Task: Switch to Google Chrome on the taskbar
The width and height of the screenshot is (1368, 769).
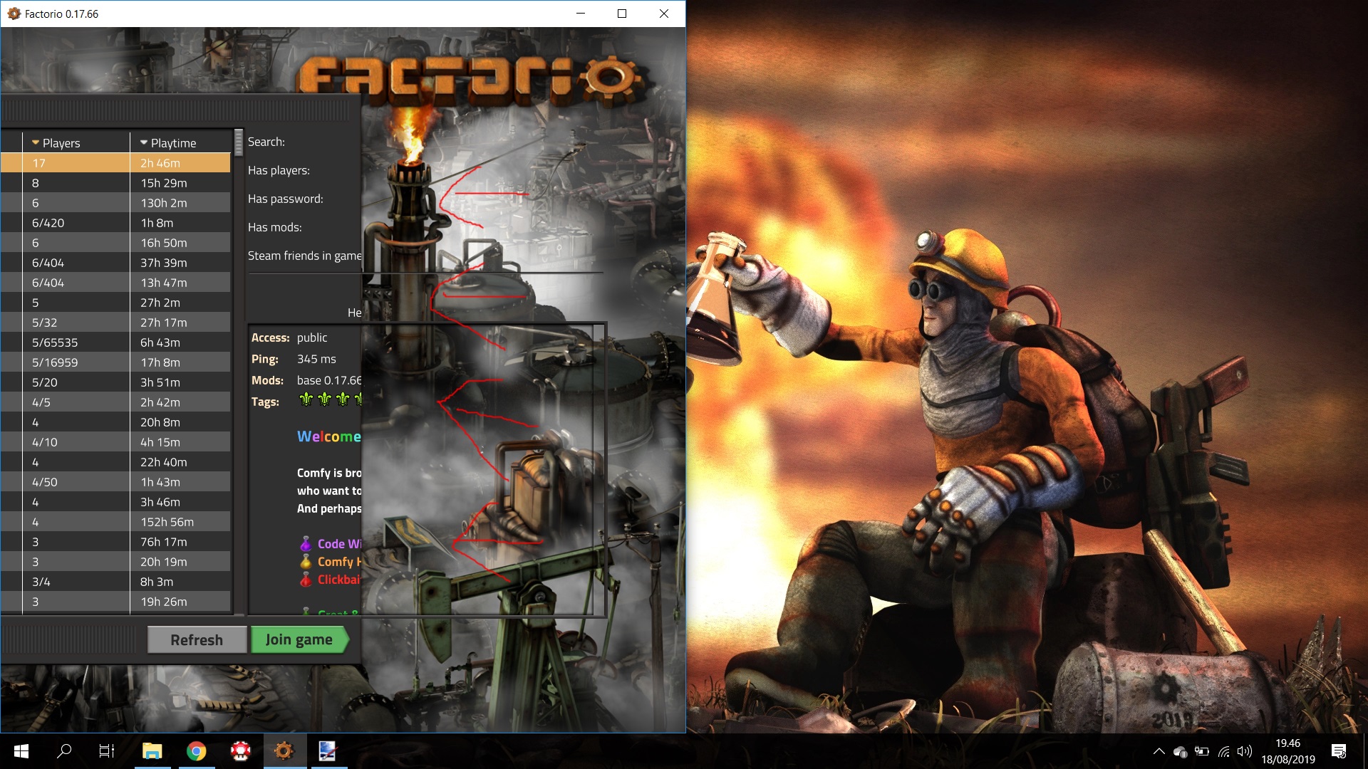Action: 197,750
